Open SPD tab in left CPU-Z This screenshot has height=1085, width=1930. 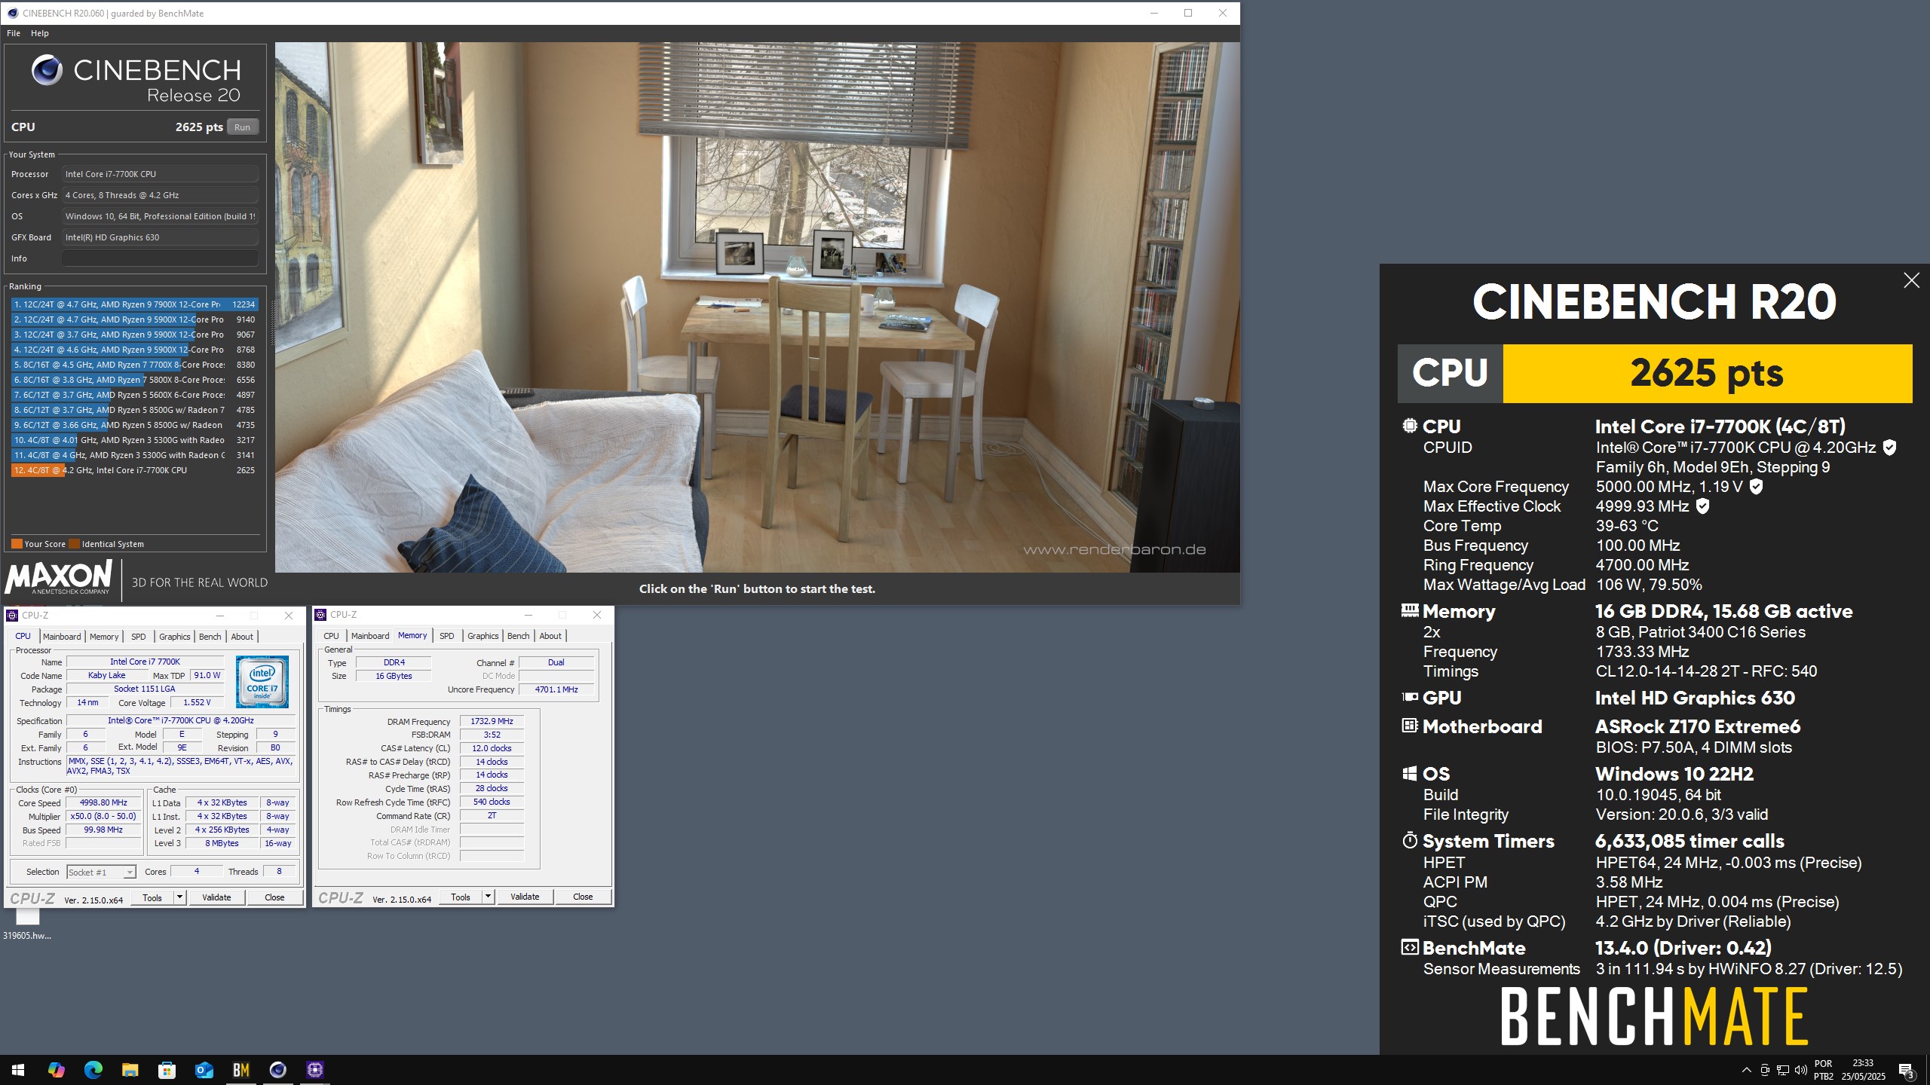[139, 637]
